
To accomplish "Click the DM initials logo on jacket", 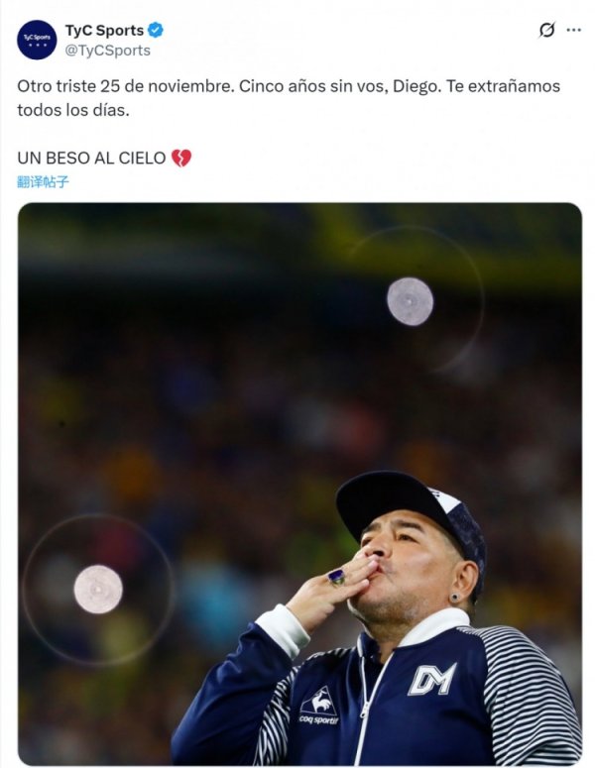I will pos(432,679).
